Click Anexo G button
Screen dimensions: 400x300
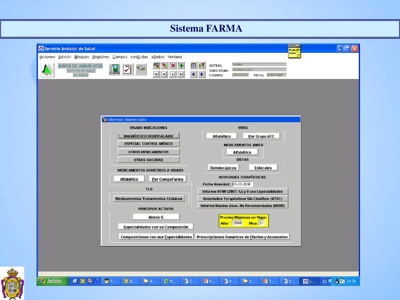(x=156, y=217)
